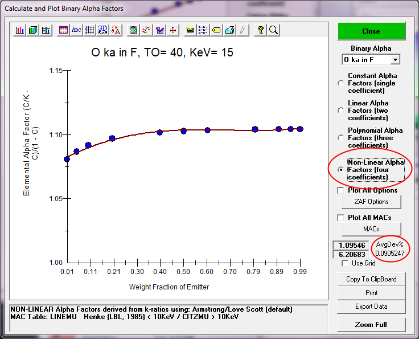The image size is (419, 339).
Task: Click the bar chart gallery toolbar icon
Action: [20, 30]
